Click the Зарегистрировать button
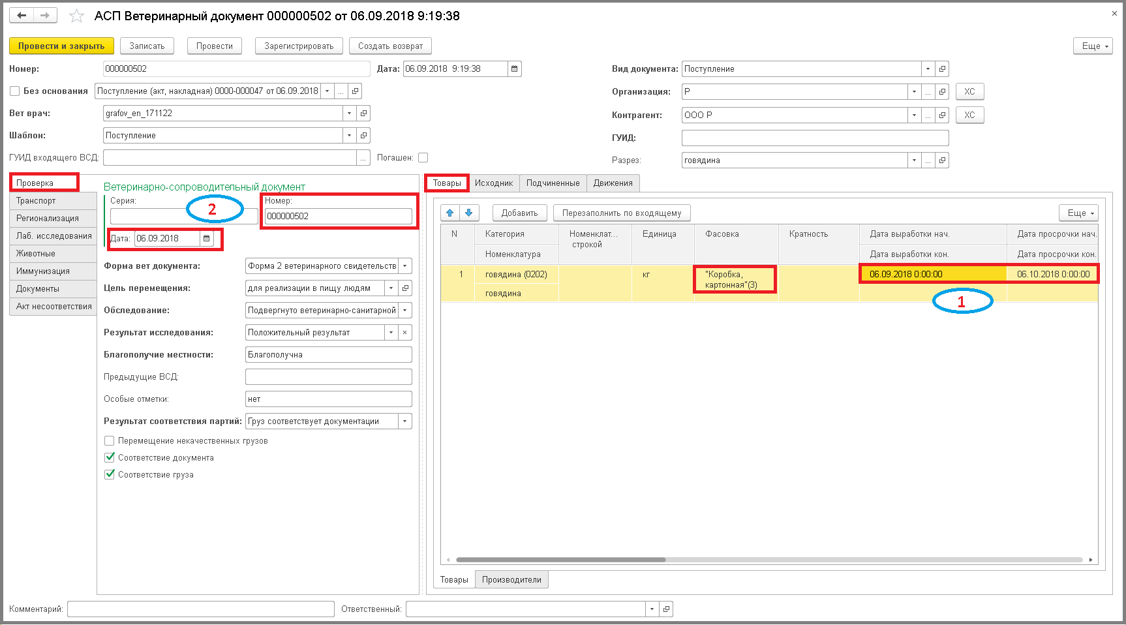The width and height of the screenshot is (1126, 625). point(299,46)
